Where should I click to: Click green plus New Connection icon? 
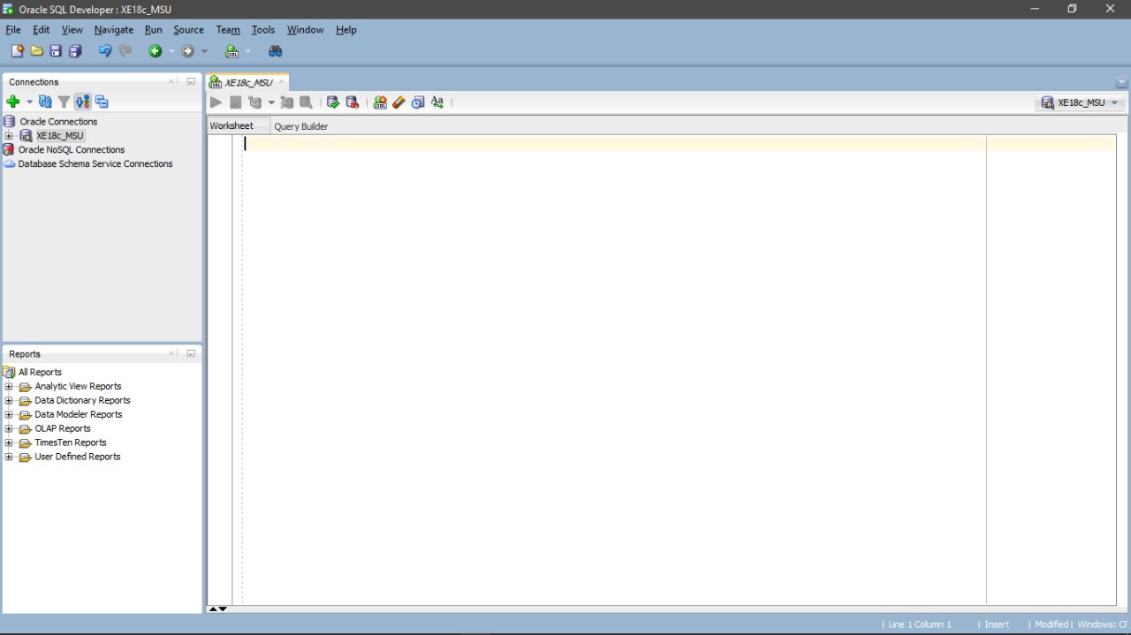pos(12,102)
